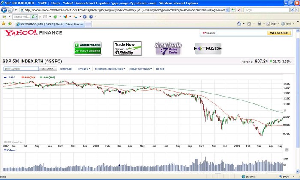
Task: Click the Get Chart button
Action: click(x=48, y=69)
